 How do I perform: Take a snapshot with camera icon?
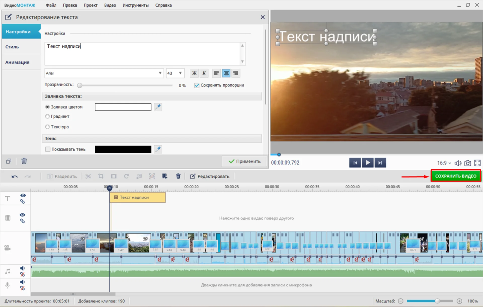[x=467, y=163]
